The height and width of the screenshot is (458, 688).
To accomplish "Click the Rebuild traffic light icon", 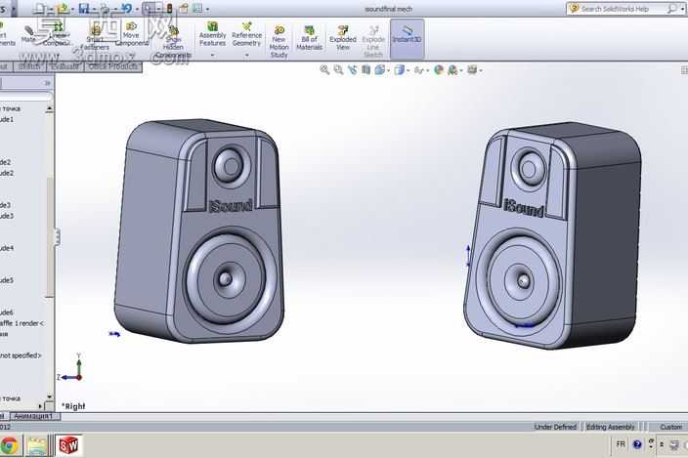I will pos(169,9).
